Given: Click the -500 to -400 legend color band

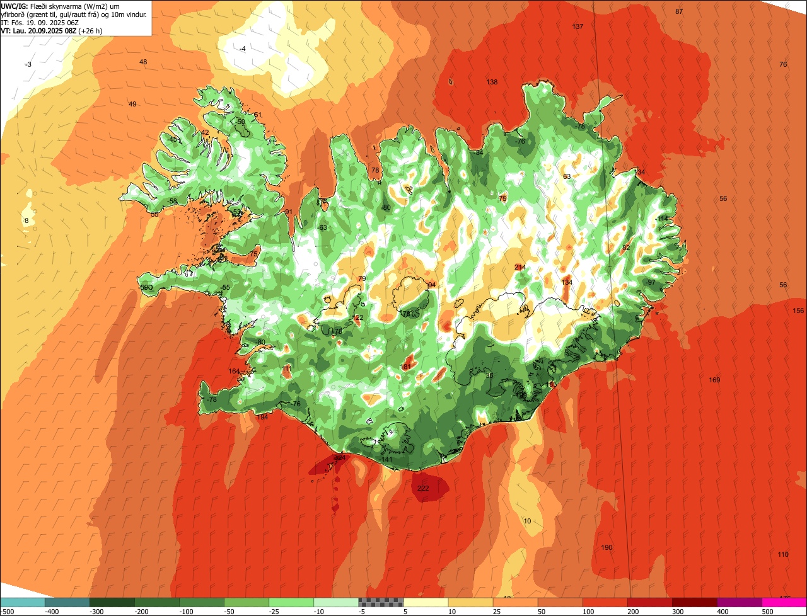Looking at the screenshot, I should coord(22,602).
